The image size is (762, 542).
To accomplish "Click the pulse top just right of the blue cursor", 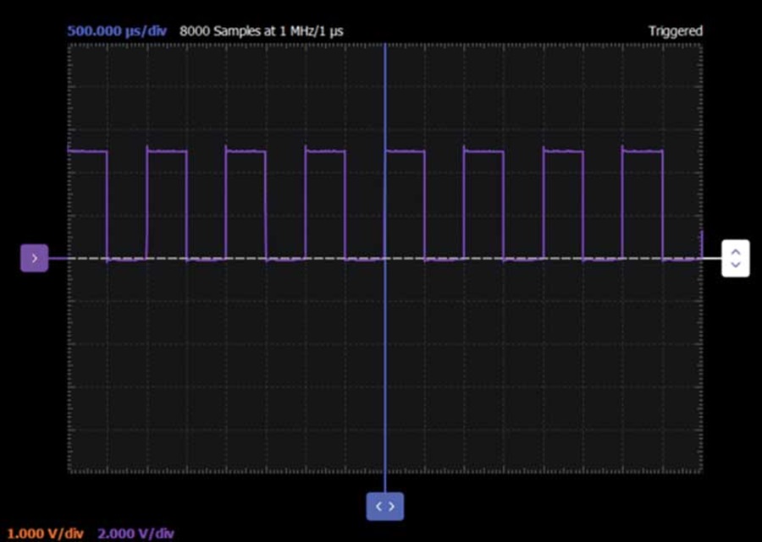I will point(405,151).
